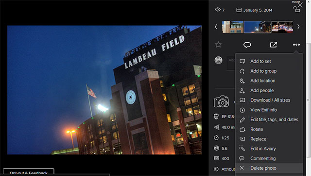Image resolution: width=311 pixels, height=176 pixels.
Task: Close the photo view with the X
Action: (x=300, y=5)
